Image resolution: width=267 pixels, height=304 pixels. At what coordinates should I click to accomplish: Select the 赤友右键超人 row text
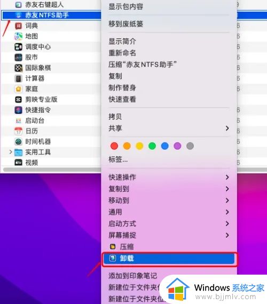tap(44, 5)
